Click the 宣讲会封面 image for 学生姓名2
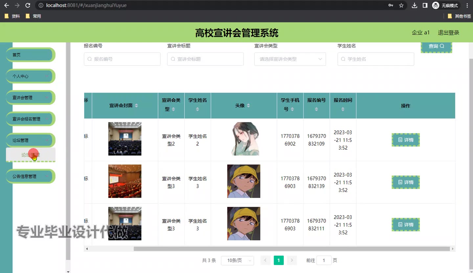This screenshot has height=273, width=473. tap(125, 139)
